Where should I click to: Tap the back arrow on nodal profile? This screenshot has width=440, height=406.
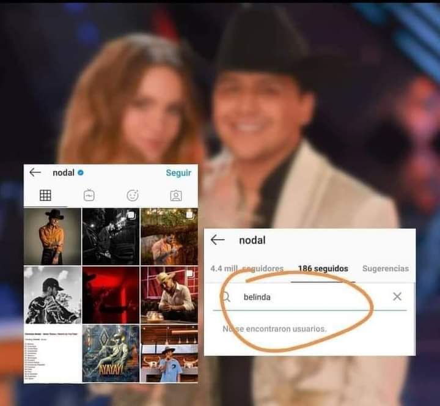click(35, 172)
